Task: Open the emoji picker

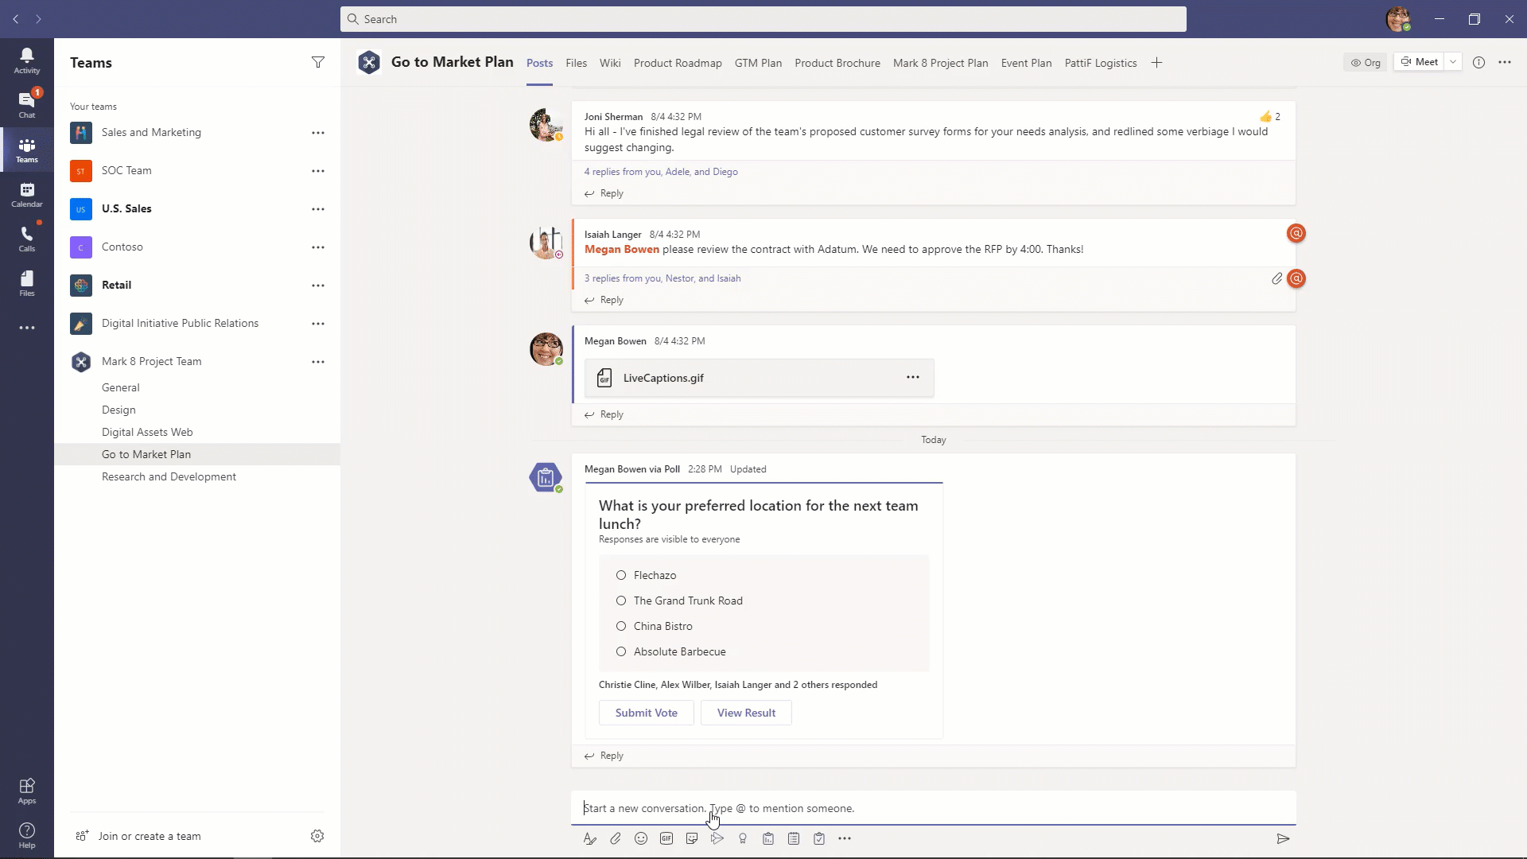Action: [641, 838]
